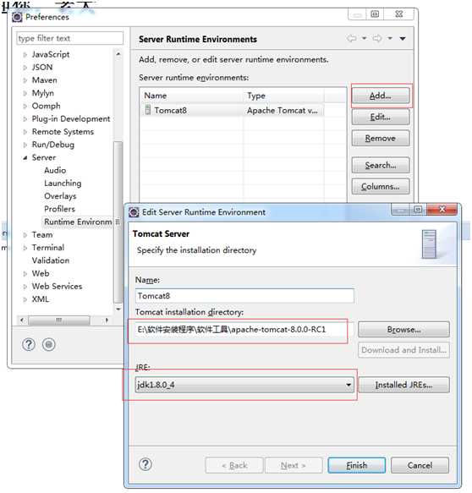Maximize the Preferences window

[x=375, y=14]
